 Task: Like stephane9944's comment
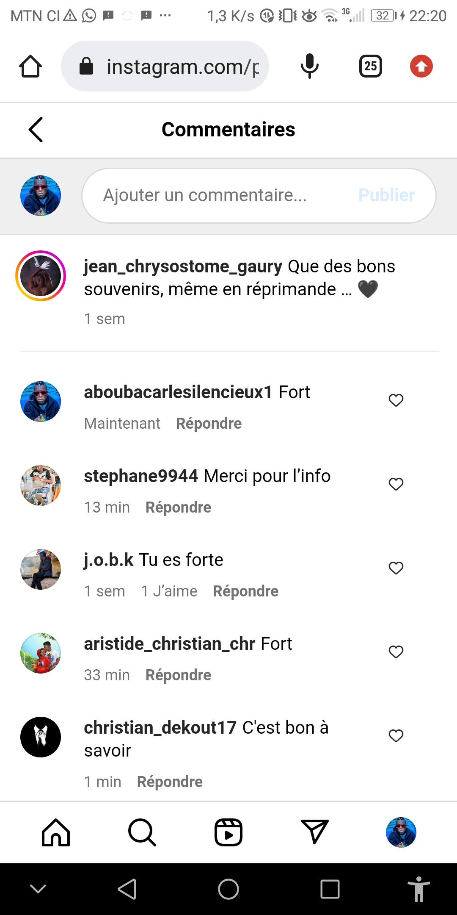click(x=396, y=484)
